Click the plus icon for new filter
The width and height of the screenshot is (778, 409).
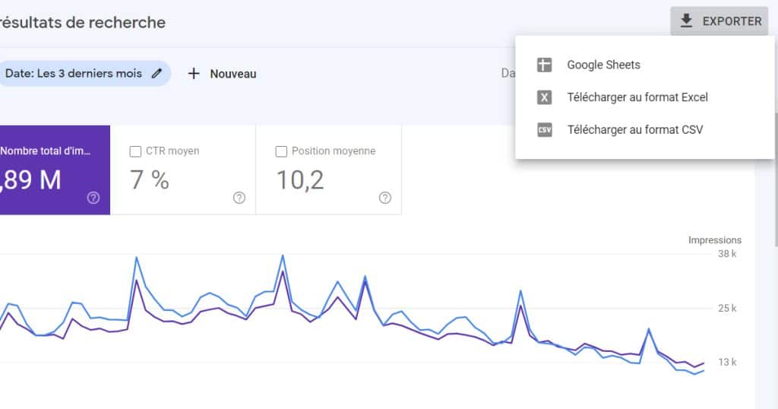click(194, 74)
